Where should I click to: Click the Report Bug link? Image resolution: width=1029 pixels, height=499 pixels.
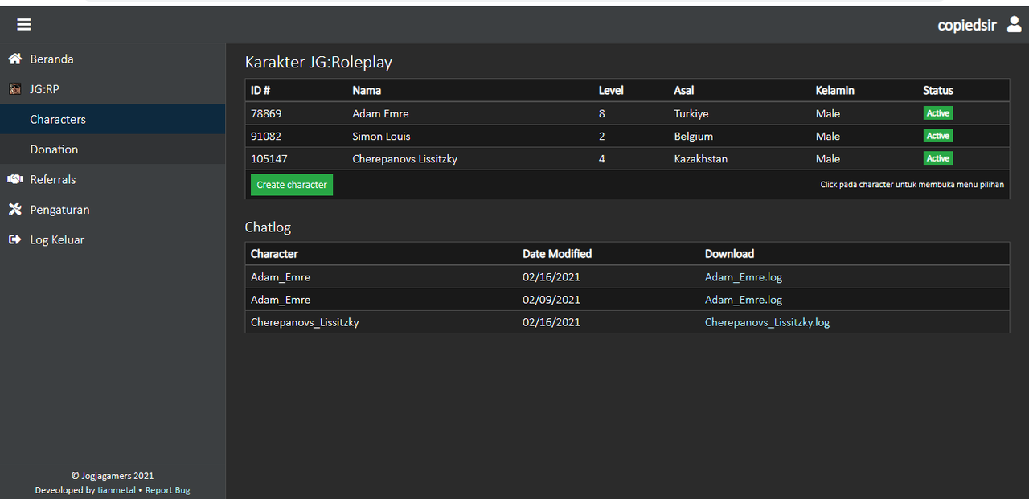click(x=168, y=490)
